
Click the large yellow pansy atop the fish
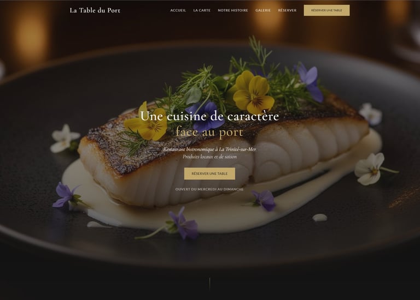tap(253, 92)
